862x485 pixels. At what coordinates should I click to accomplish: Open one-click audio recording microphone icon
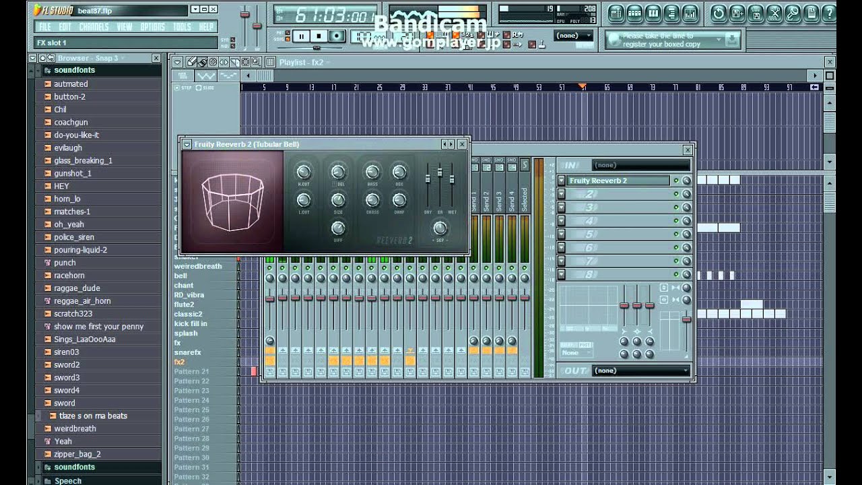pos(793,13)
